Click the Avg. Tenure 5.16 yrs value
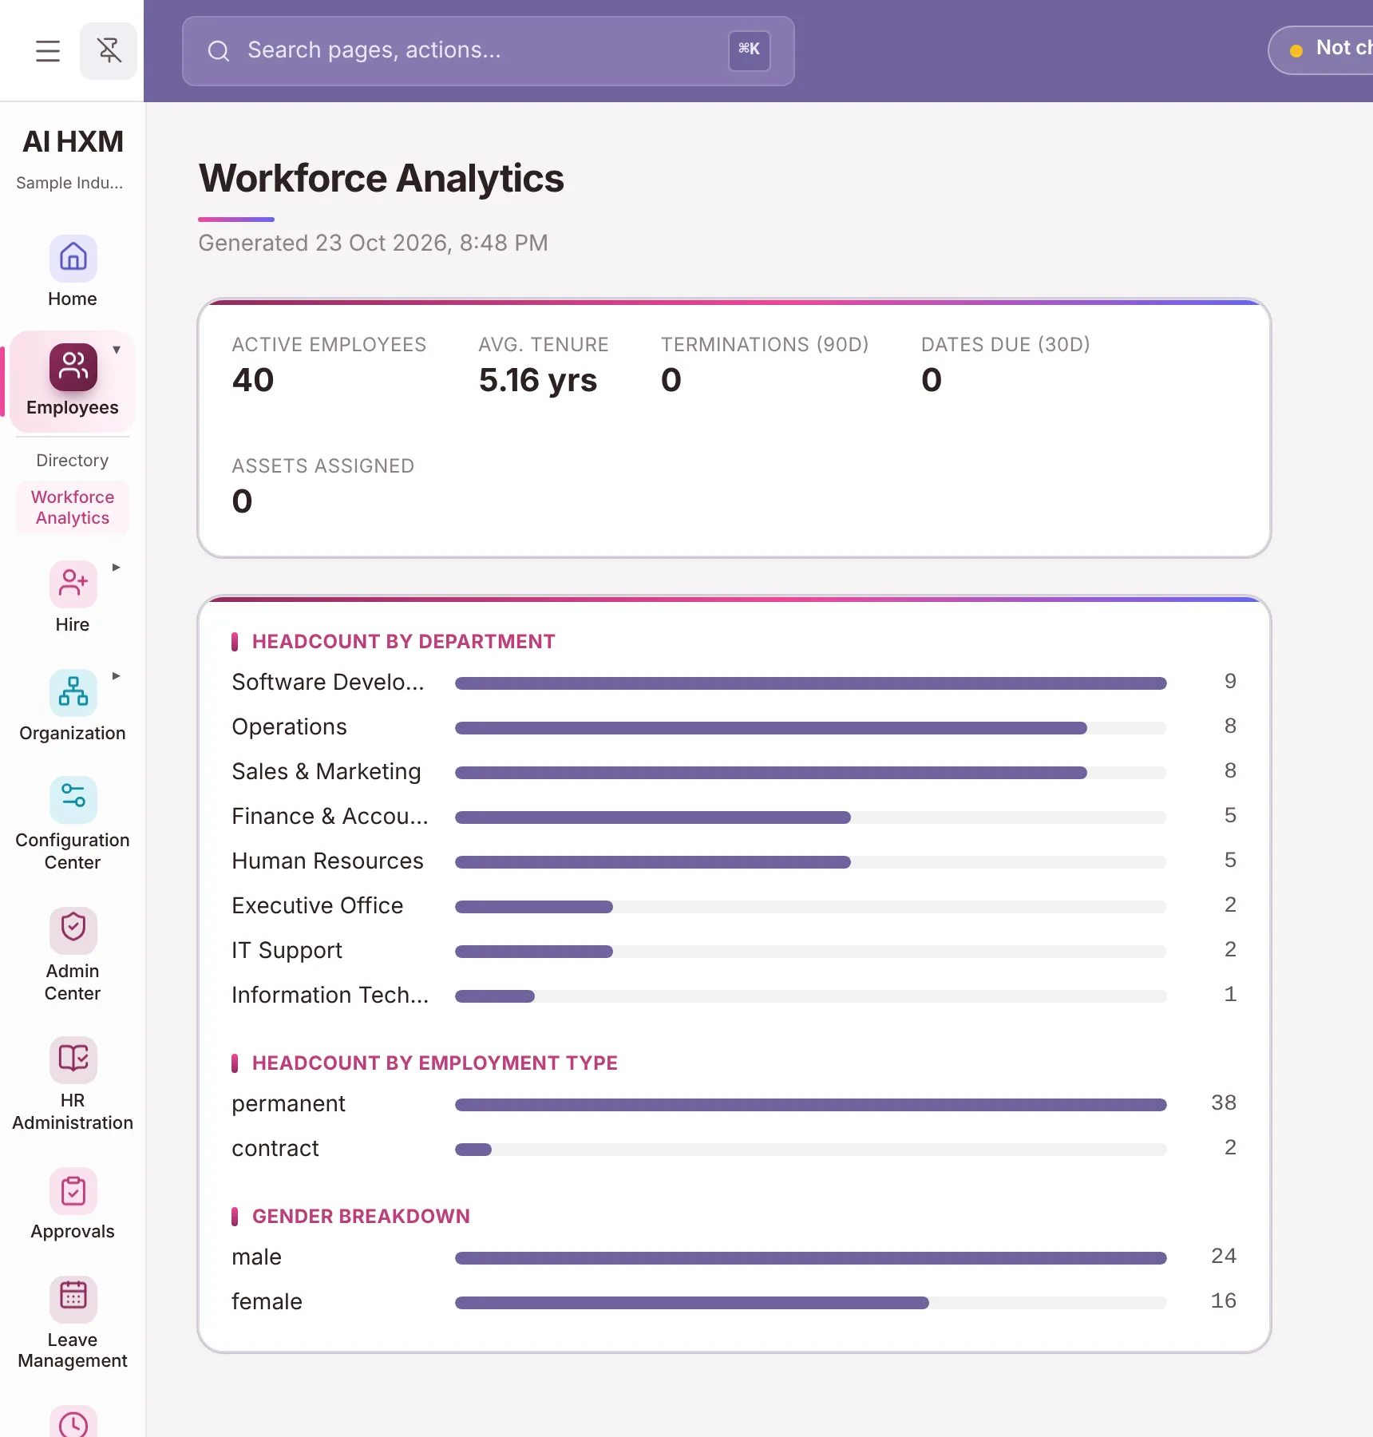Screen dimensions: 1373x1437 tap(538, 381)
